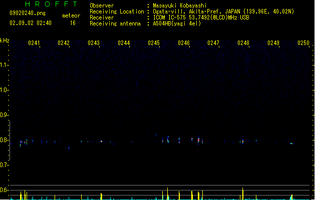Click the 0246 time marker
This screenshot has width=315, height=200.
point(184,43)
